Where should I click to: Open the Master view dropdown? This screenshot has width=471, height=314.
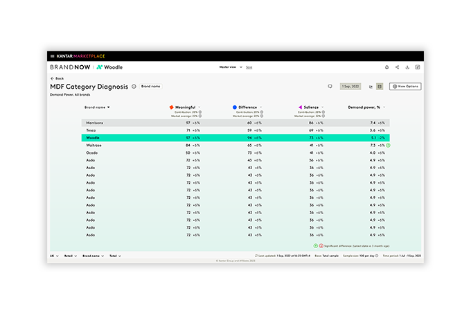tap(231, 67)
